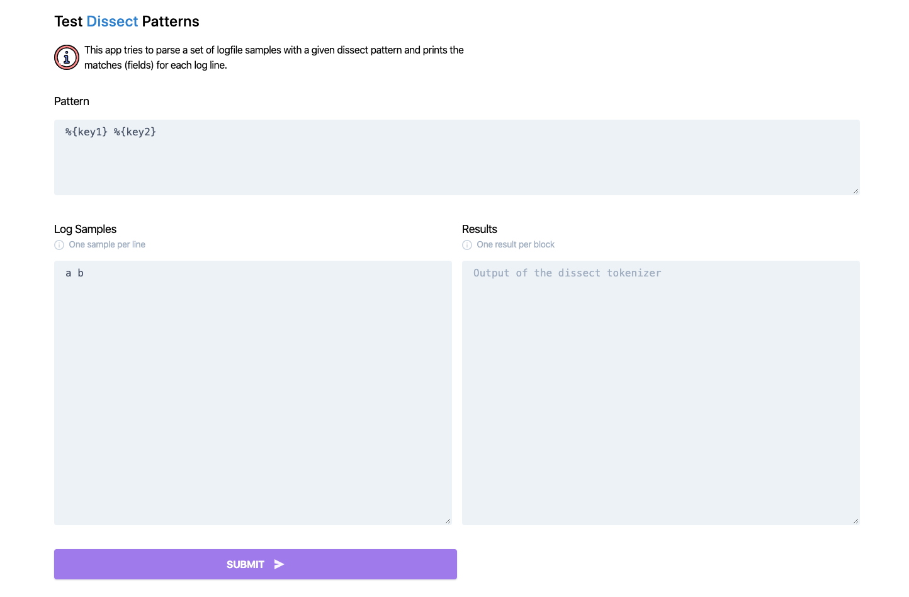Click the circled information icon beside the app description
The height and width of the screenshot is (597, 909).
[x=66, y=57]
